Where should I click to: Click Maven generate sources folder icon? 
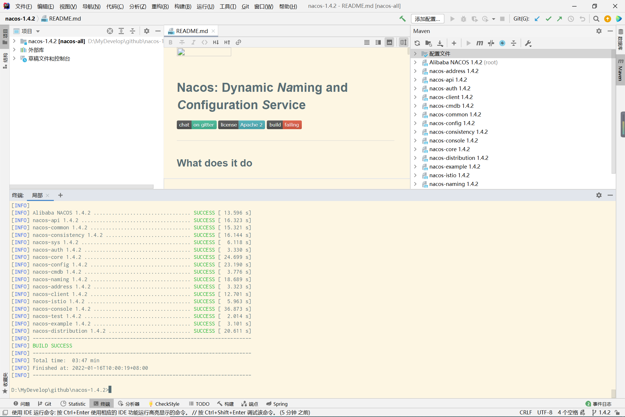(x=429, y=43)
